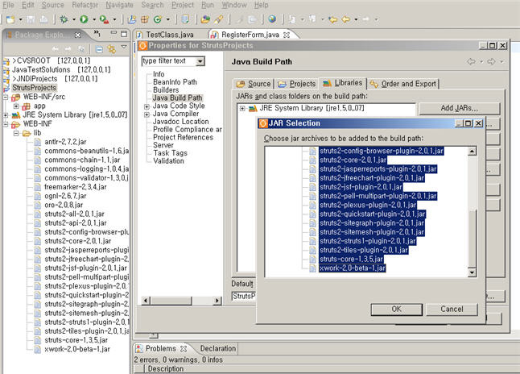Click the External Tools run icon
Viewport: 520px width, 374px height.
click(104, 19)
